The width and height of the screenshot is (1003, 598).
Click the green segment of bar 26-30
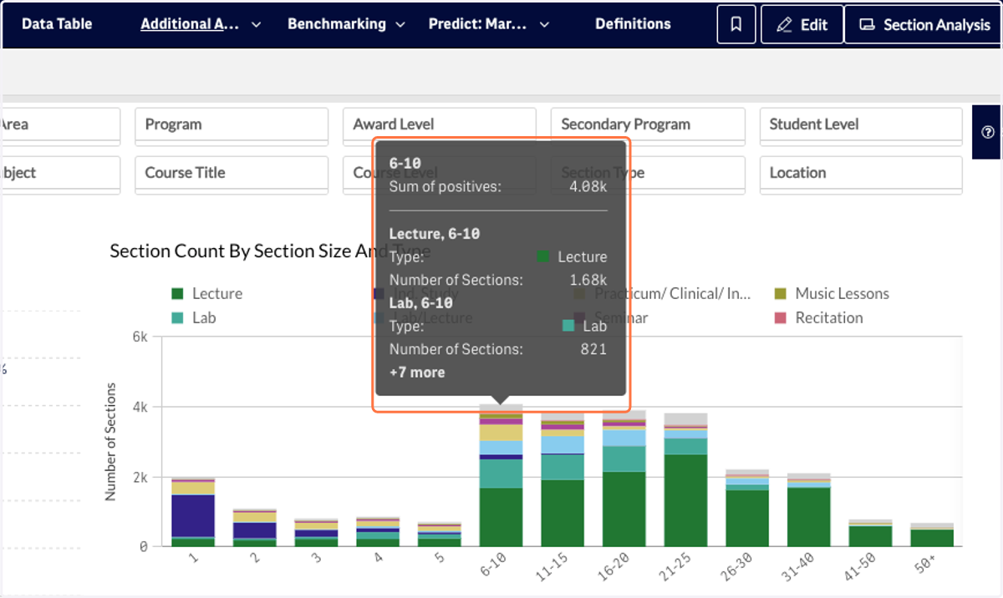pyautogui.click(x=747, y=518)
